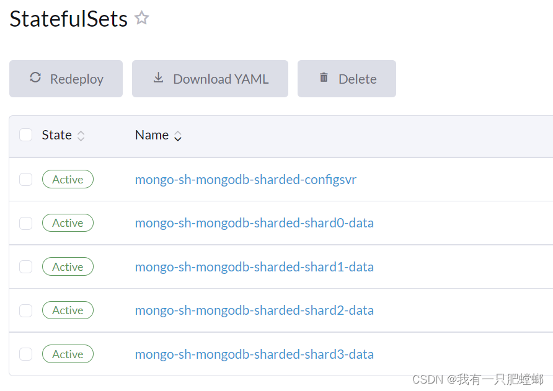Click the Download YAML arrow icon

click(159, 78)
